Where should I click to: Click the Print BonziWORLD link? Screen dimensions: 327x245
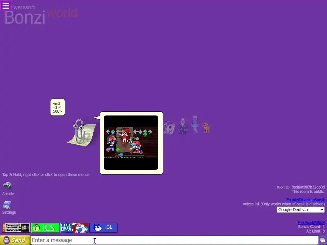coord(311,223)
